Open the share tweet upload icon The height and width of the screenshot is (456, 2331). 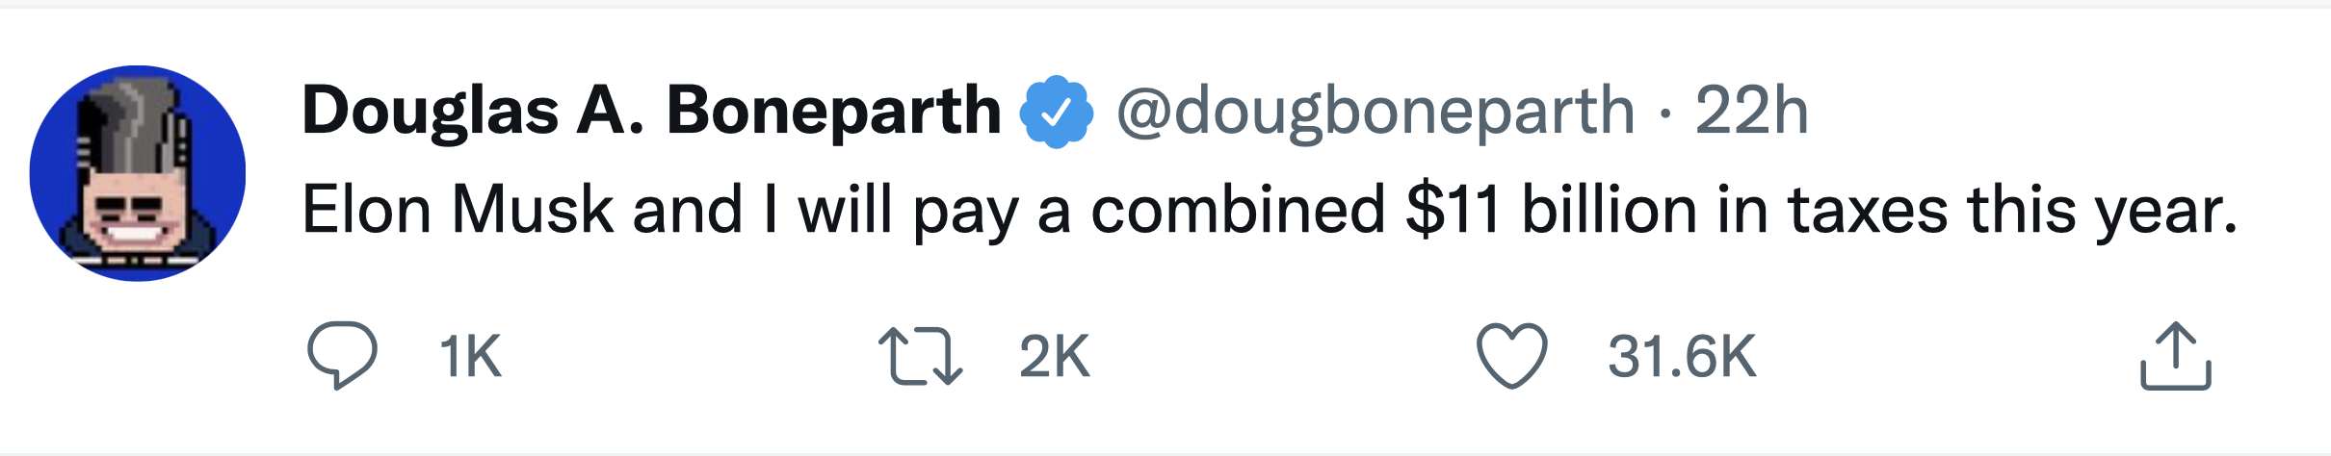(x=2176, y=357)
